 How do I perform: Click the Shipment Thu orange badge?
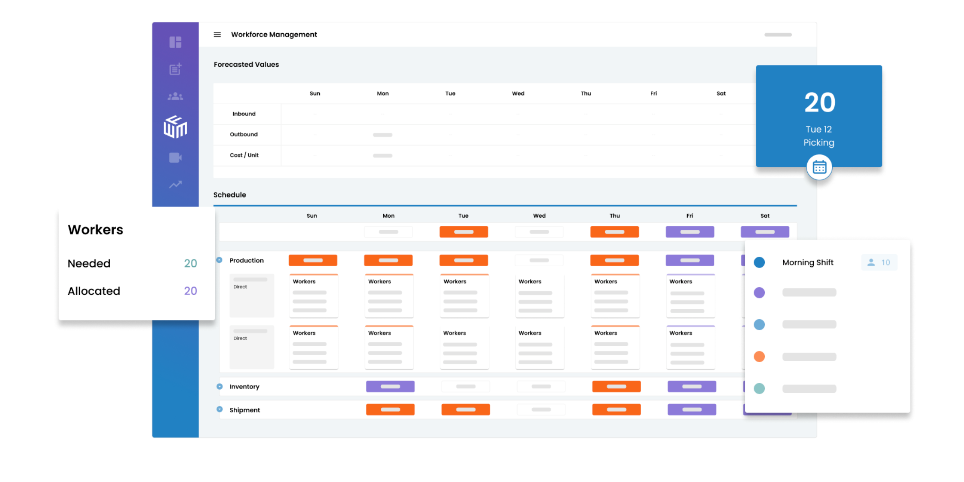click(x=616, y=409)
